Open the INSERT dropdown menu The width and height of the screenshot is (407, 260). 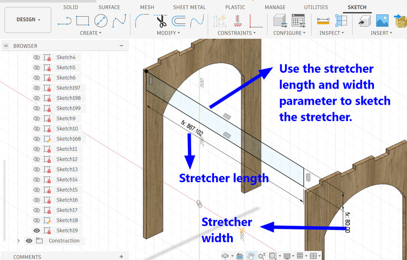coord(381,33)
